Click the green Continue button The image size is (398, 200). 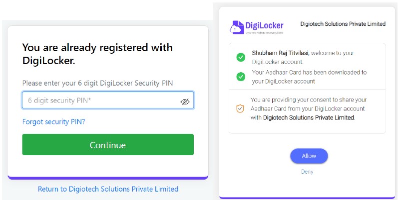(108, 145)
